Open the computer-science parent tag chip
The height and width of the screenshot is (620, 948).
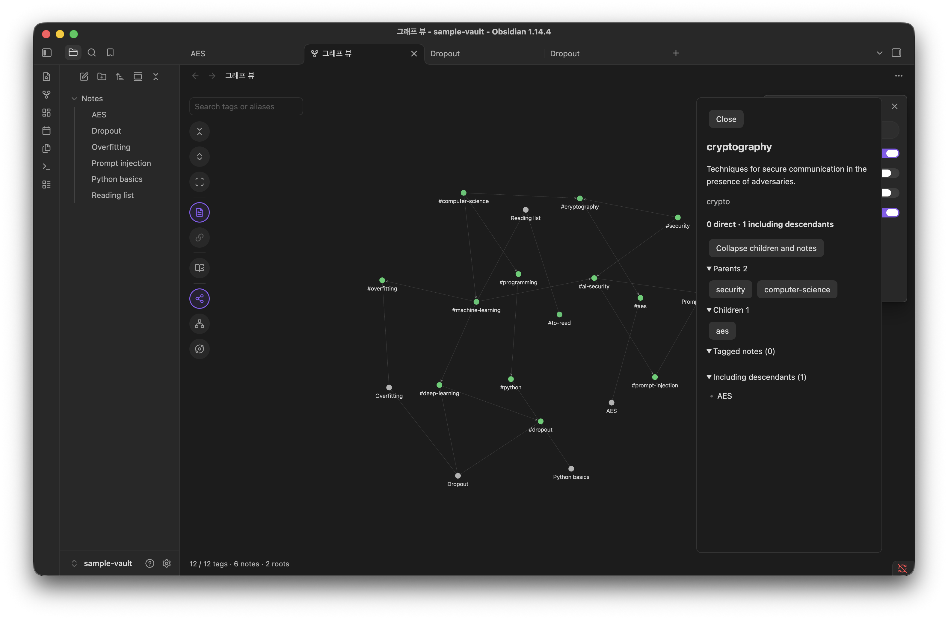(x=797, y=290)
